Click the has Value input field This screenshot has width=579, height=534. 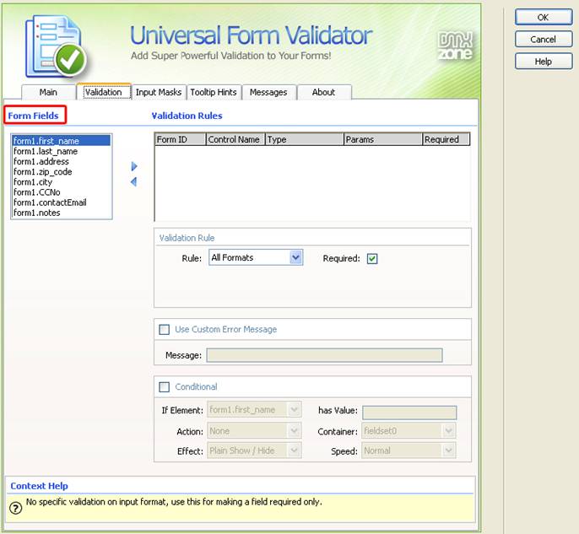coord(409,413)
